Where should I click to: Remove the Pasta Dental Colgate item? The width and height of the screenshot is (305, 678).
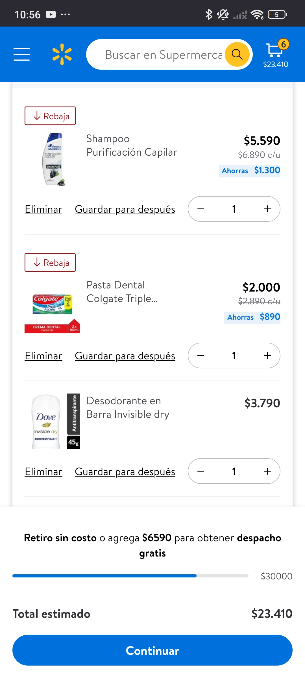[43, 356]
